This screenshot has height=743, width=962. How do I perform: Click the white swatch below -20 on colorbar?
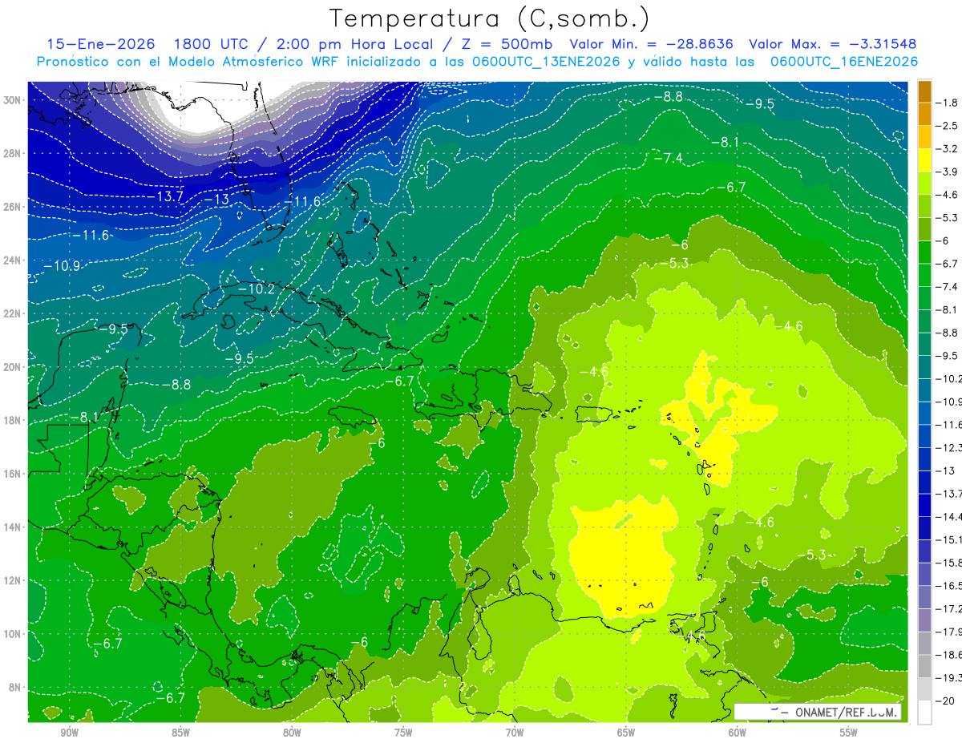click(924, 713)
